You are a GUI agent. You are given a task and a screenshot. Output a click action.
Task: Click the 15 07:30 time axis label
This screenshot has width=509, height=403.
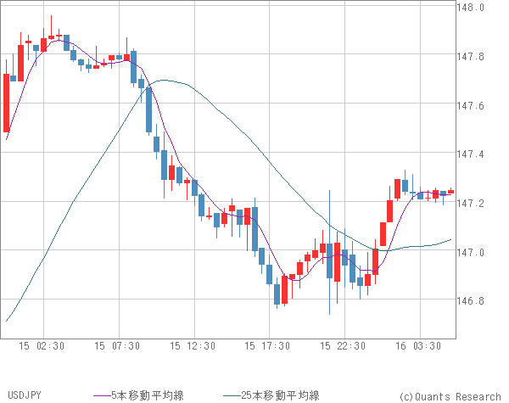[117, 346]
